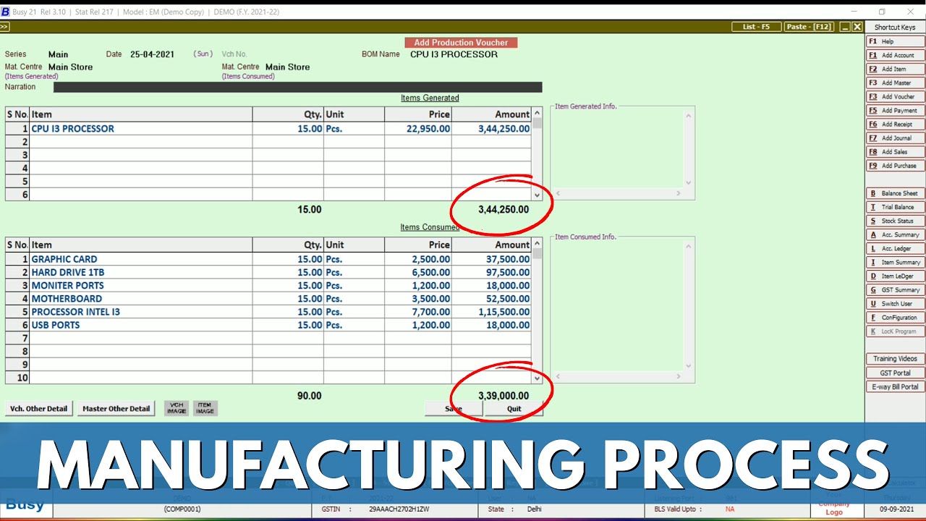Open Acc. Summary shortcut
The height and width of the screenshot is (521, 926).
pos(895,234)
